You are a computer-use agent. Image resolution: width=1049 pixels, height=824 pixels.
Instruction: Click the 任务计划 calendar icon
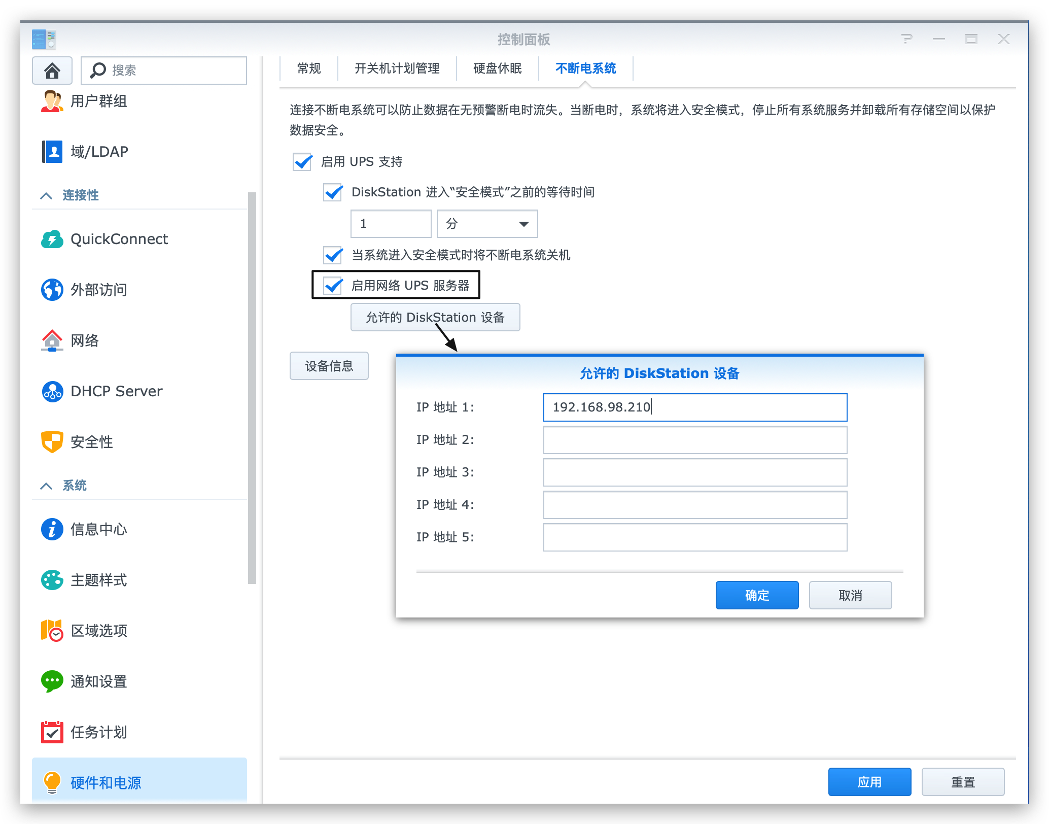52,732
